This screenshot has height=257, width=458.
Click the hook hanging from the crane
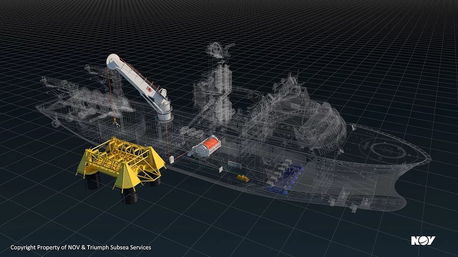[x=117, y=123]
